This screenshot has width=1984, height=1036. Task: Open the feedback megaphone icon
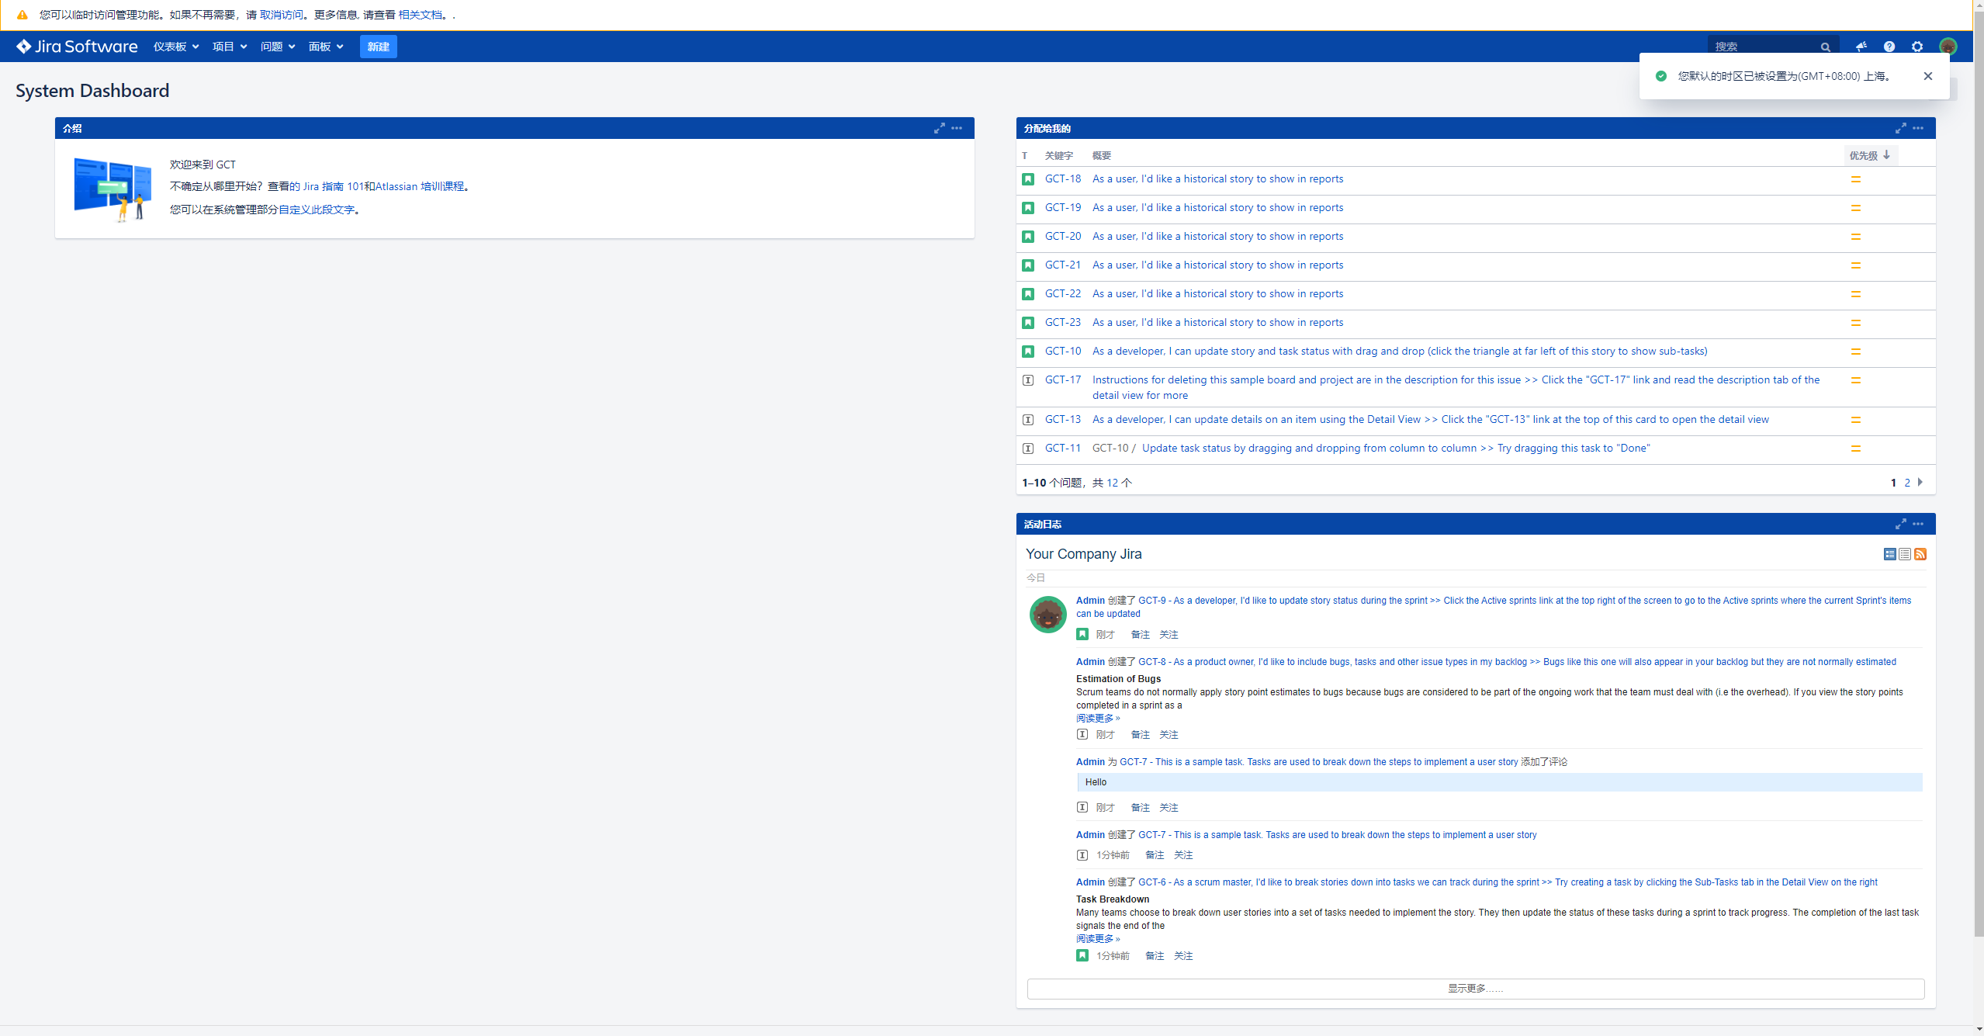pos(1861,47)
